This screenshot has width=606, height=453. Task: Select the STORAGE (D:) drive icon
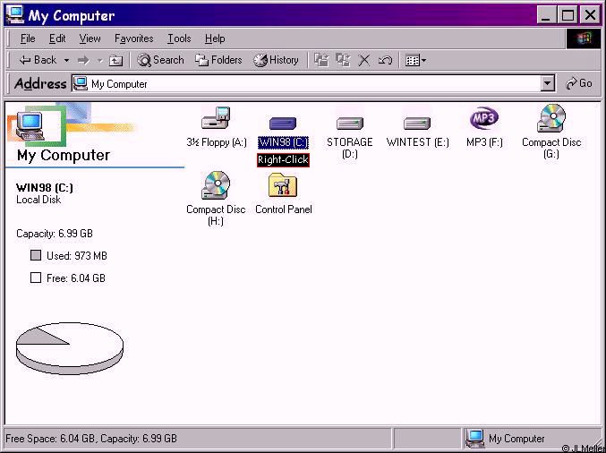point(350,124)
